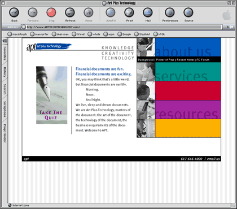Click the resources photo thumbnail
The image size is (237, 209).
pos(146,110)
